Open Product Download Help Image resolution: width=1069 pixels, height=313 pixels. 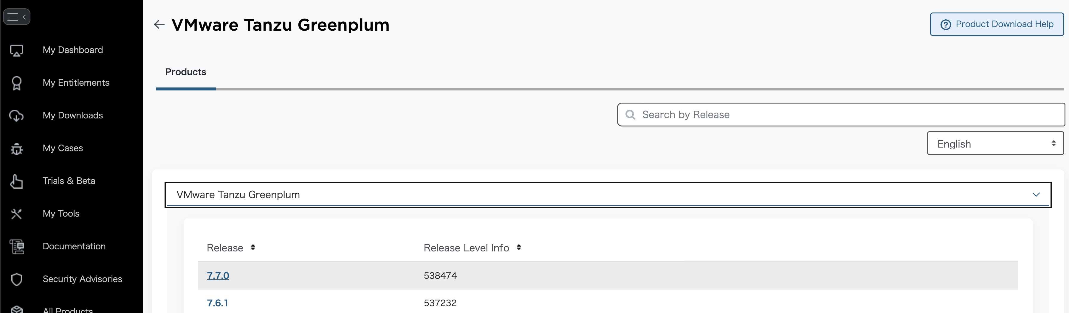tap(996, 24)
